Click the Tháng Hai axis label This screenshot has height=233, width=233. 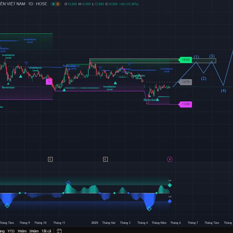(x=109, y=223)
